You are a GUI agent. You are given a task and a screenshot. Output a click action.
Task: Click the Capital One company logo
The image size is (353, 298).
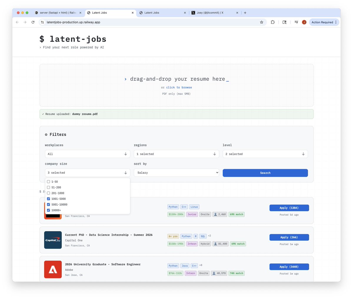coord(53,240)
